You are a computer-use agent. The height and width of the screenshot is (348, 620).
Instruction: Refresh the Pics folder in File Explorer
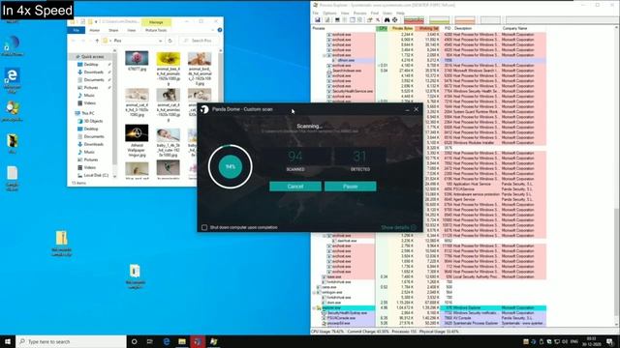coord(170,41)
